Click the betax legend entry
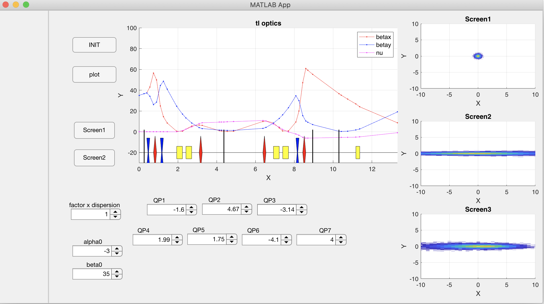 pyautogui.click(x=383, y=37)
